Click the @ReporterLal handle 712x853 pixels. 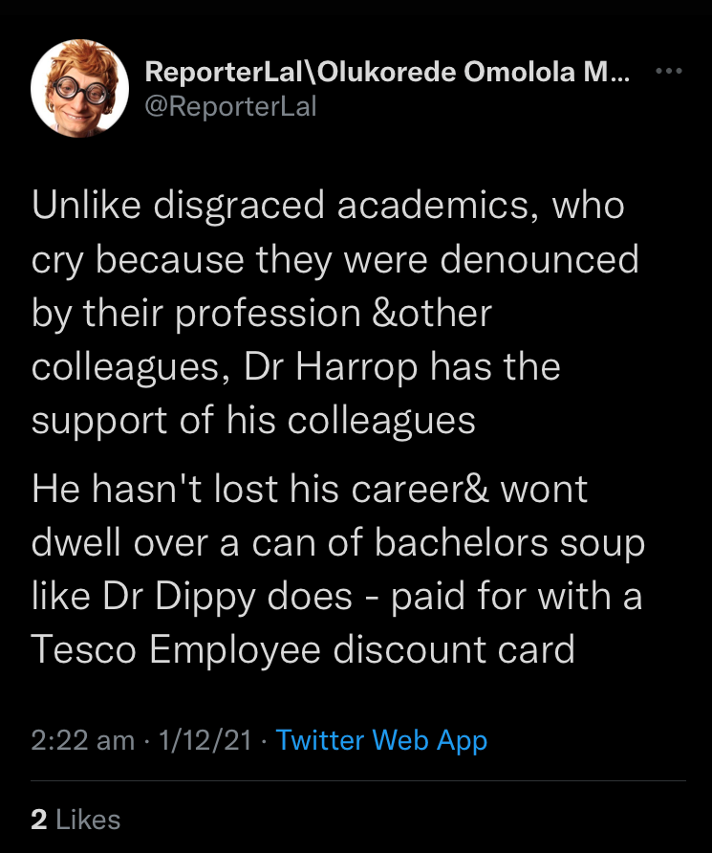click(230, 106)
